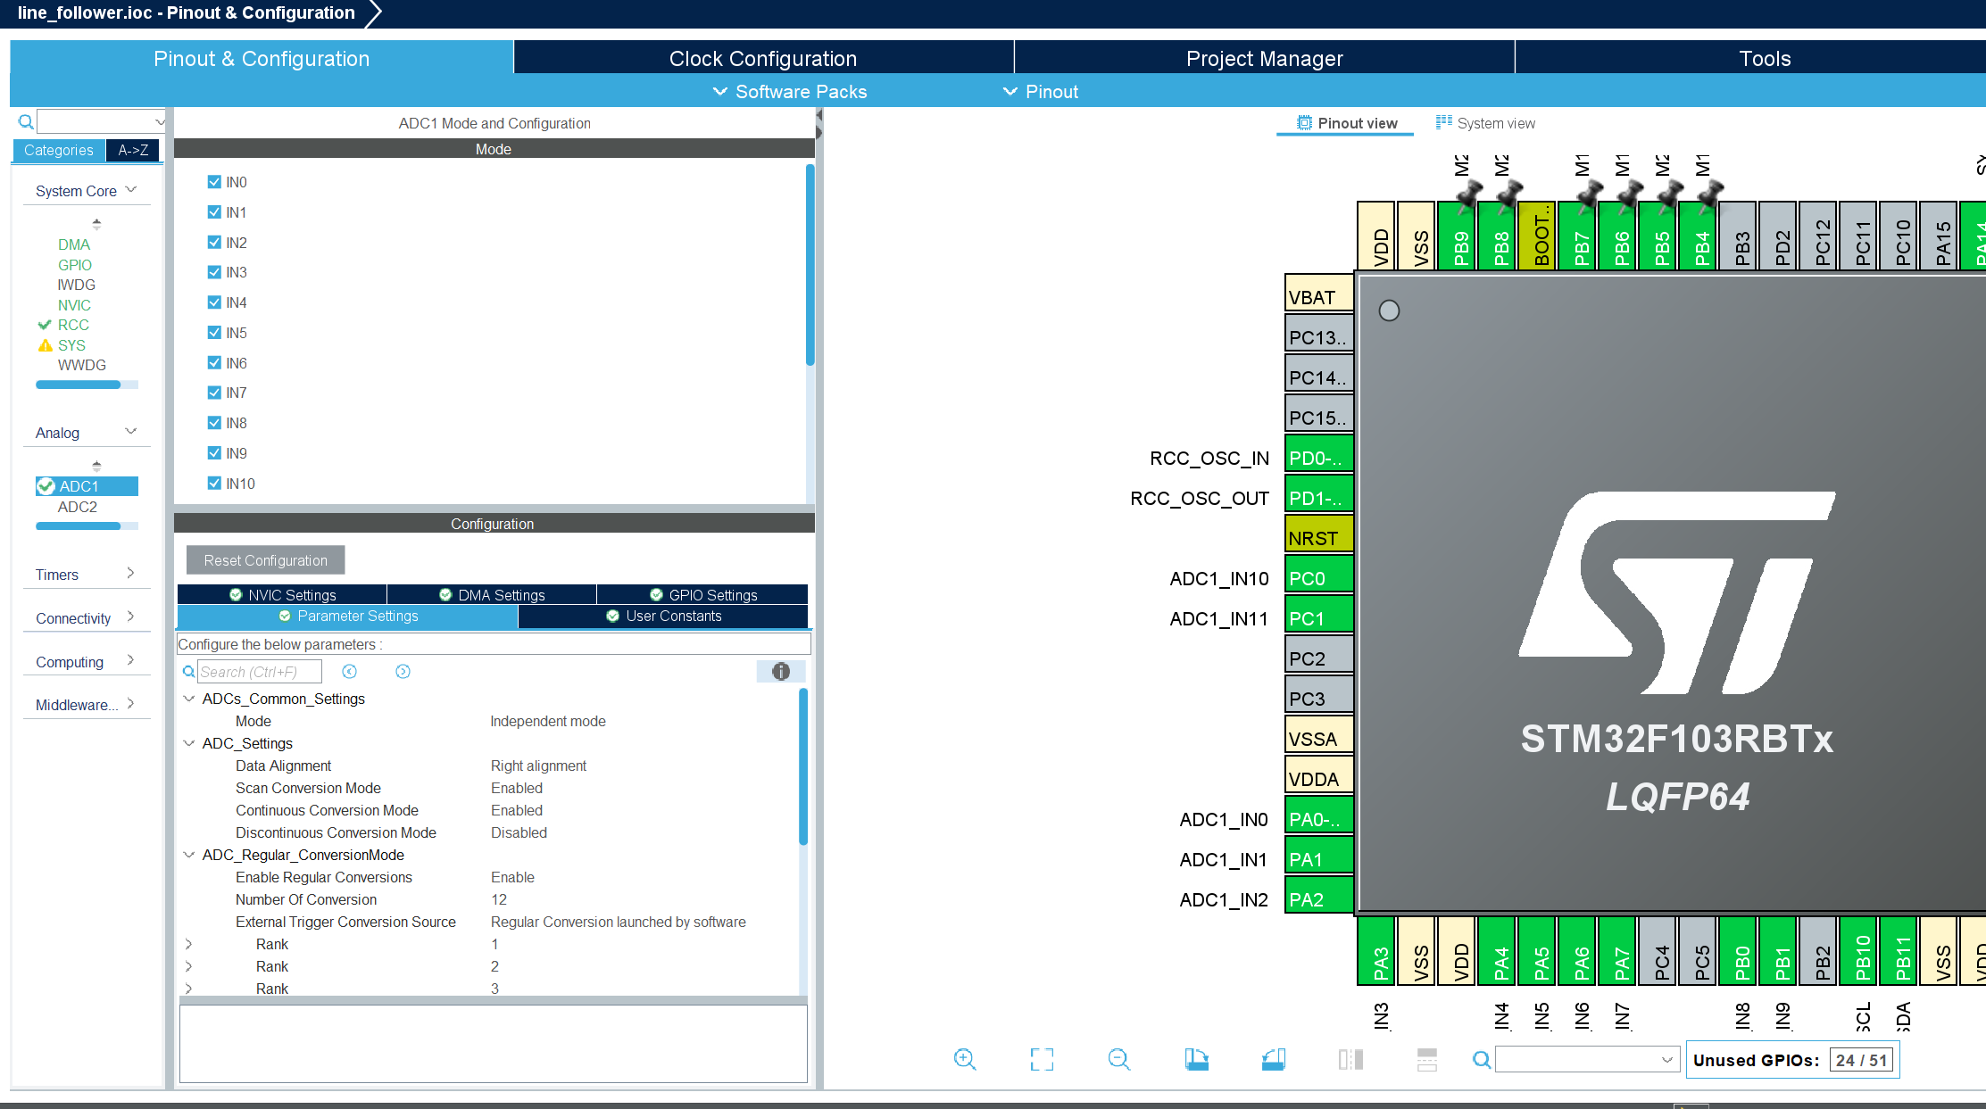
Task: Click the zoom out icon below pinout
Action: pos(1119,1059)
